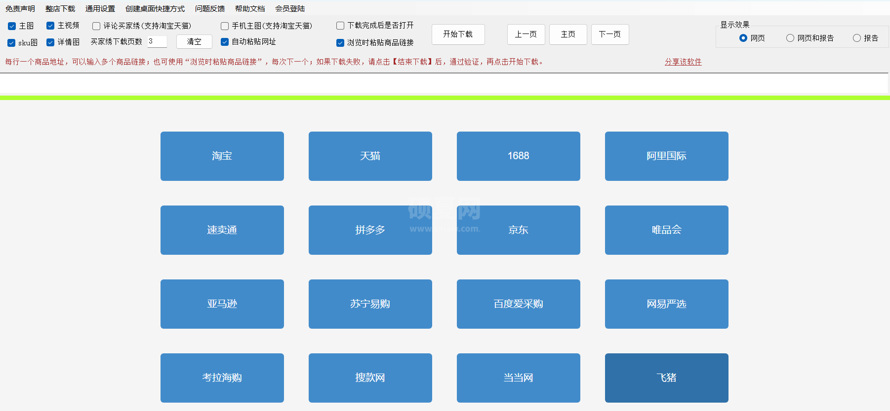
Task: Click the 开始下载 button
Action: [458, 34]
